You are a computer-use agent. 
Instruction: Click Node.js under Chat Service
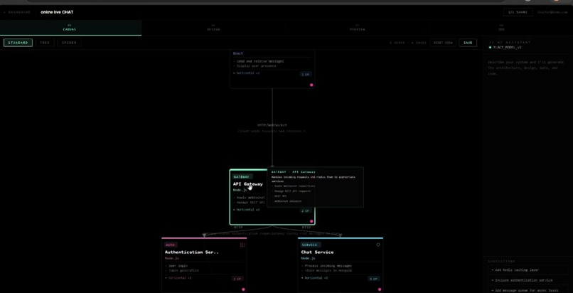pos(307,258)
